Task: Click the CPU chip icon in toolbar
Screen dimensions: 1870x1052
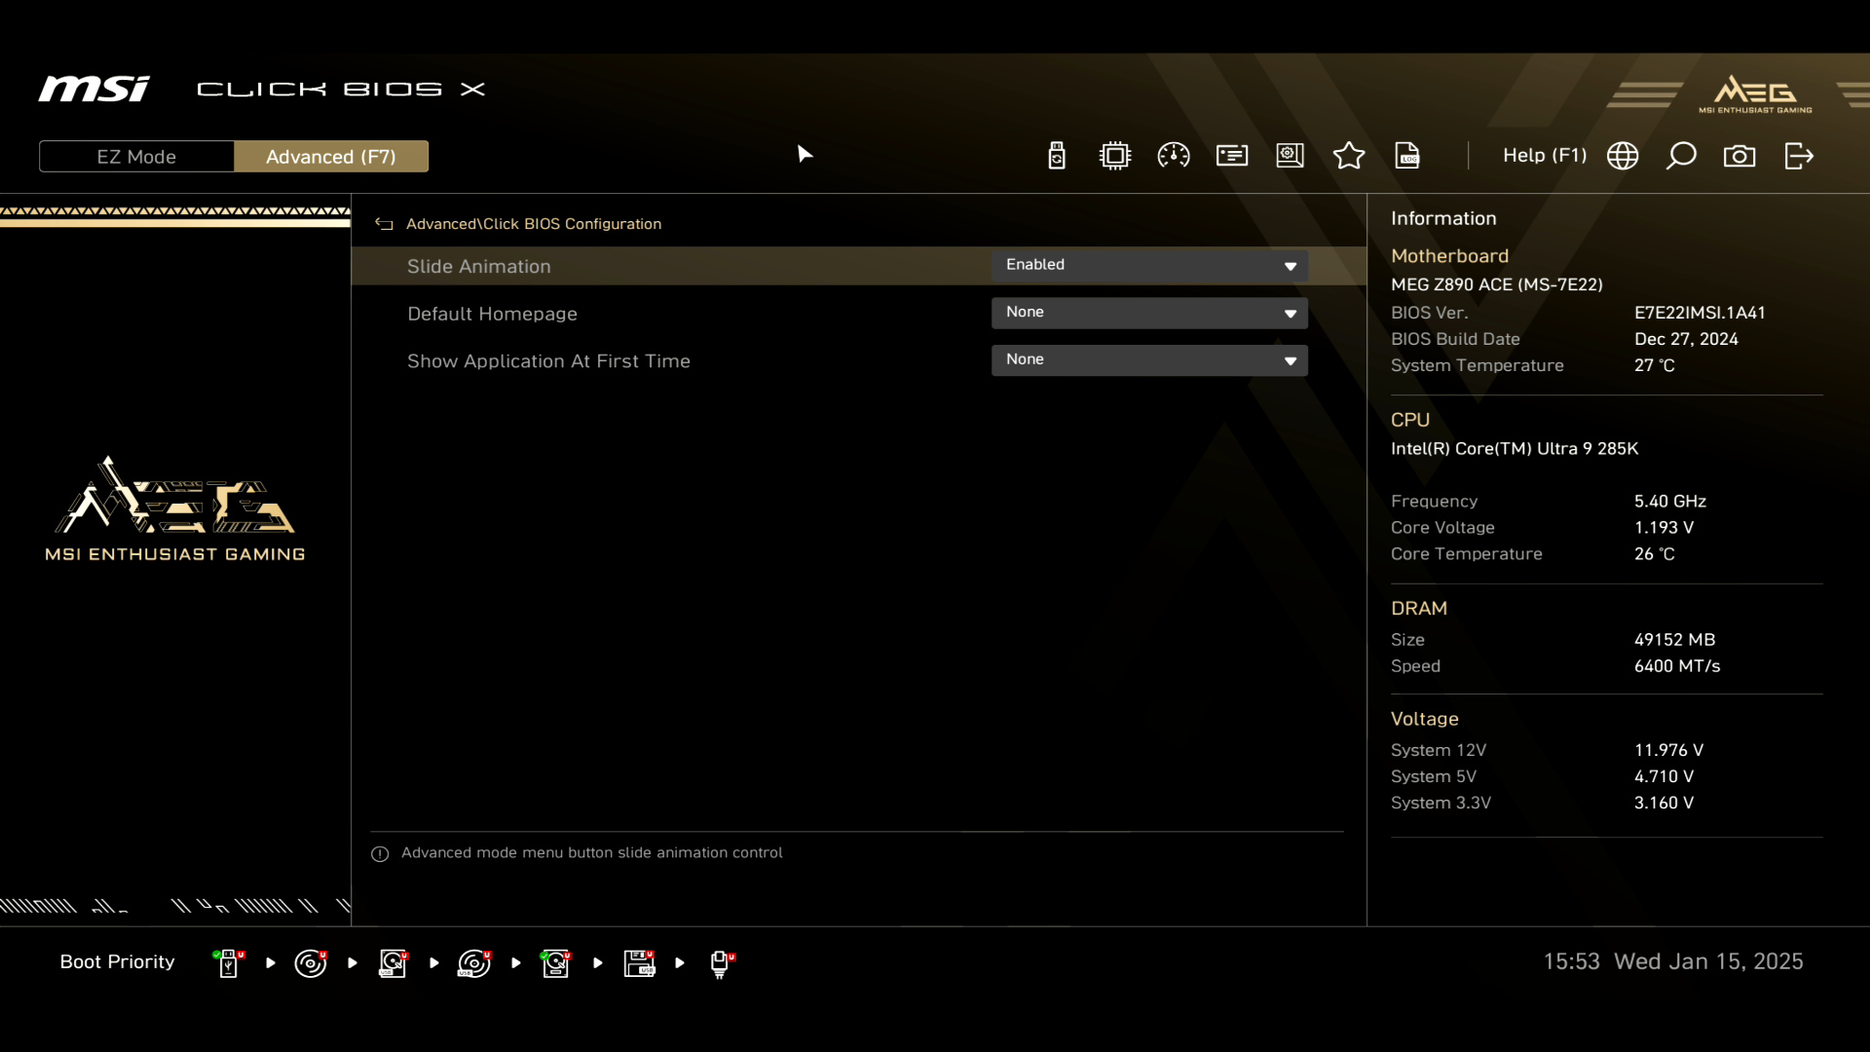Action: click(x=1115, y=156)
